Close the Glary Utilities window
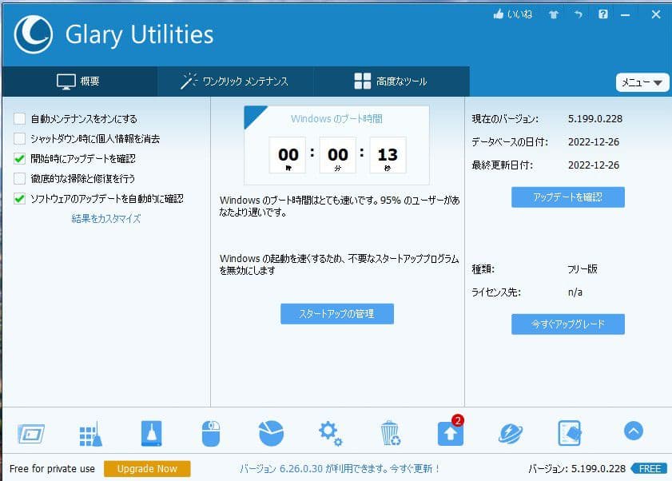 656,14
